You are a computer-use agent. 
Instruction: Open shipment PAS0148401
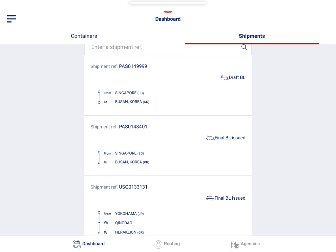click(x=133, y=127)
